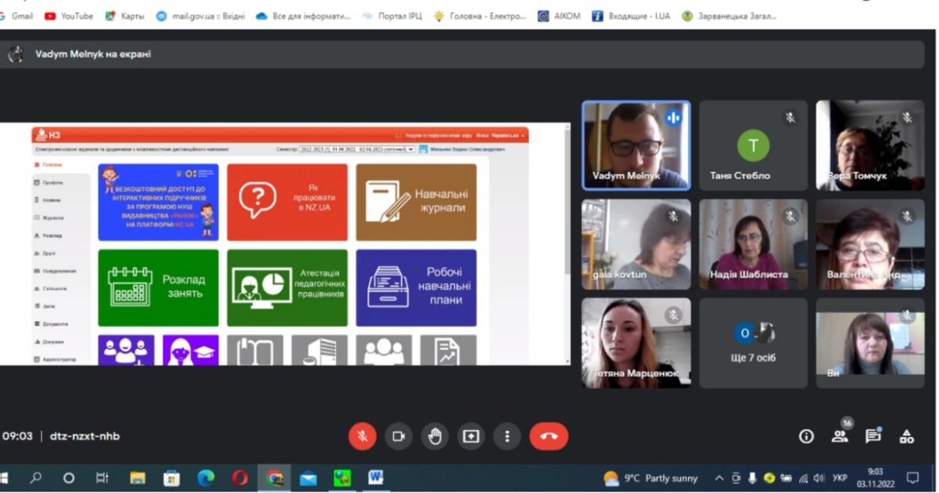Toggle the camera in call controls
Image resolution: width=939 pixels, height=493 pixels.
(x=398, y=437)
